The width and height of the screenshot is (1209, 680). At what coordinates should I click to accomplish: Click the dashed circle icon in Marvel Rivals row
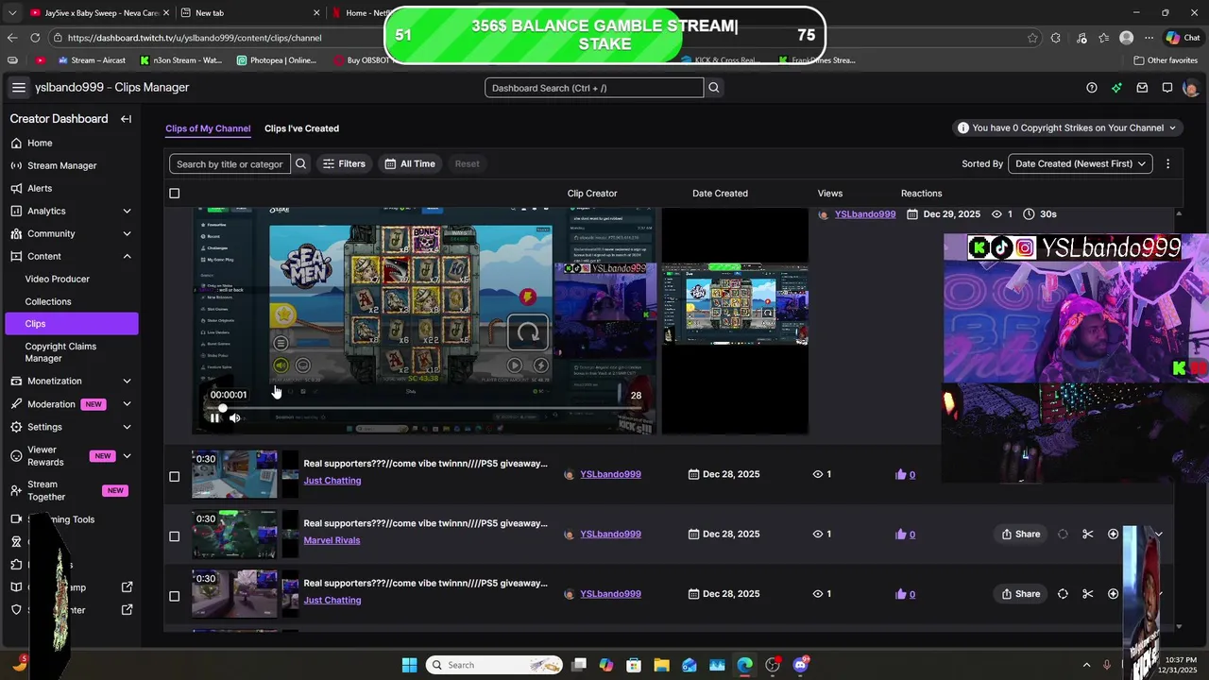[x=1063, y=535]
